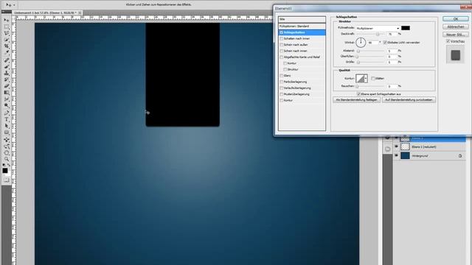Check the Glätten checkbox
This screenshot has width=472, height=265.
point(373,79)
